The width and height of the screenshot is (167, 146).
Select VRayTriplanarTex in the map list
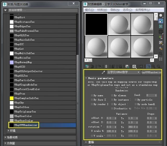point(43,112)
